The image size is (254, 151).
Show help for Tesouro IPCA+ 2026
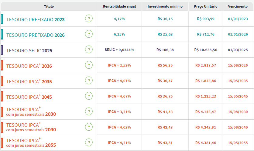(x=89, y=65)
